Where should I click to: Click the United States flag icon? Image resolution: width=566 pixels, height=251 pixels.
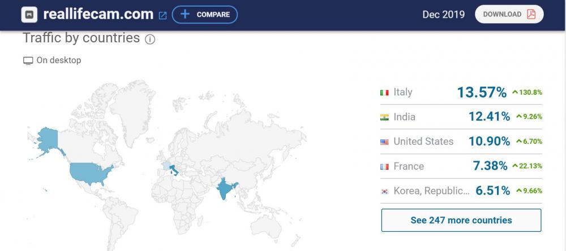tap(384, 142)
